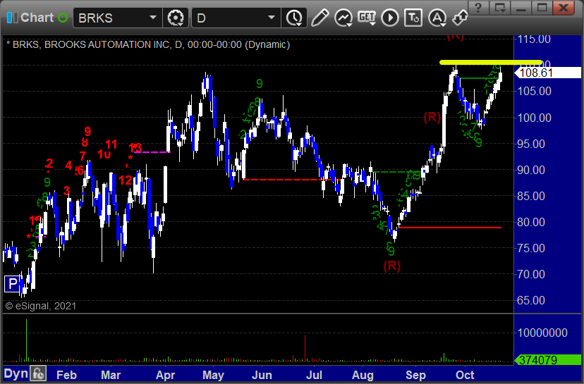This screenshot has width=584, height=384.
Task: Select the yellow horizontal resistance line
Action: (x=490, y=63)
